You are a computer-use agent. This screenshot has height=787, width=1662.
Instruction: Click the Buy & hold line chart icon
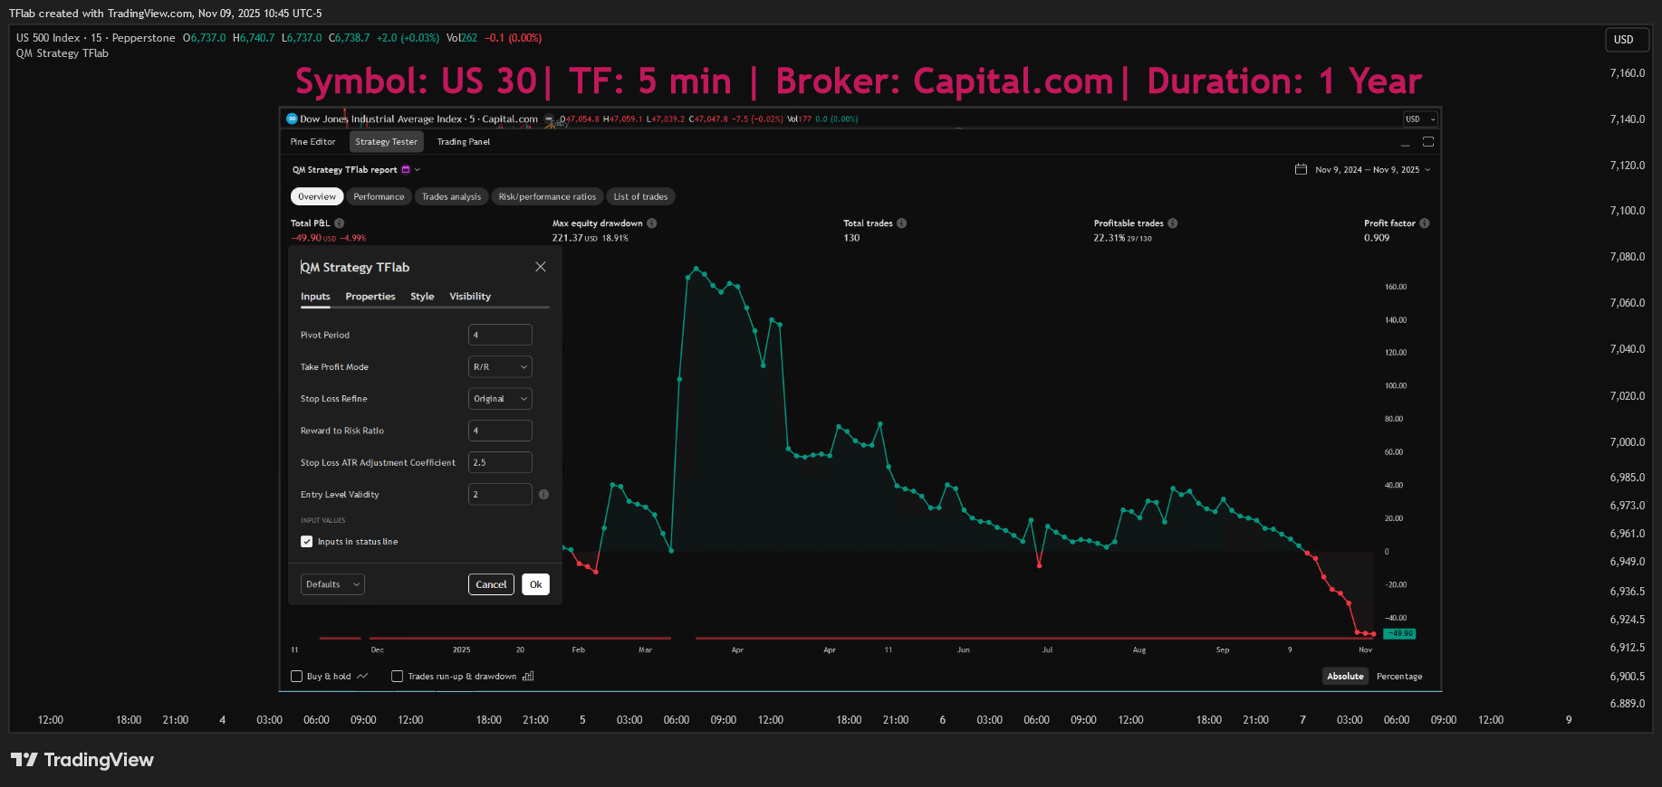click(x=362, y=677)
